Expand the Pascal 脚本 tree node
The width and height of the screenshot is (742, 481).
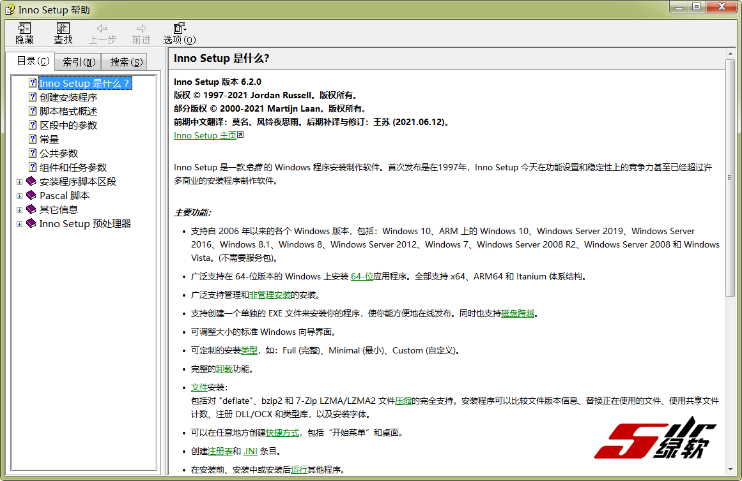tap(19, 196)
